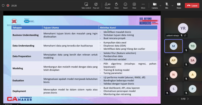Open the People participants list

point(107,5)
